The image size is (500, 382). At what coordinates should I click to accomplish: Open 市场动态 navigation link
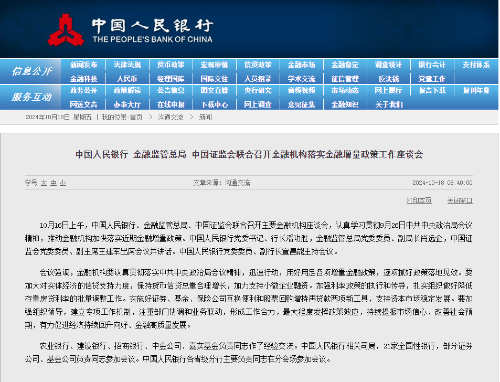345,91
